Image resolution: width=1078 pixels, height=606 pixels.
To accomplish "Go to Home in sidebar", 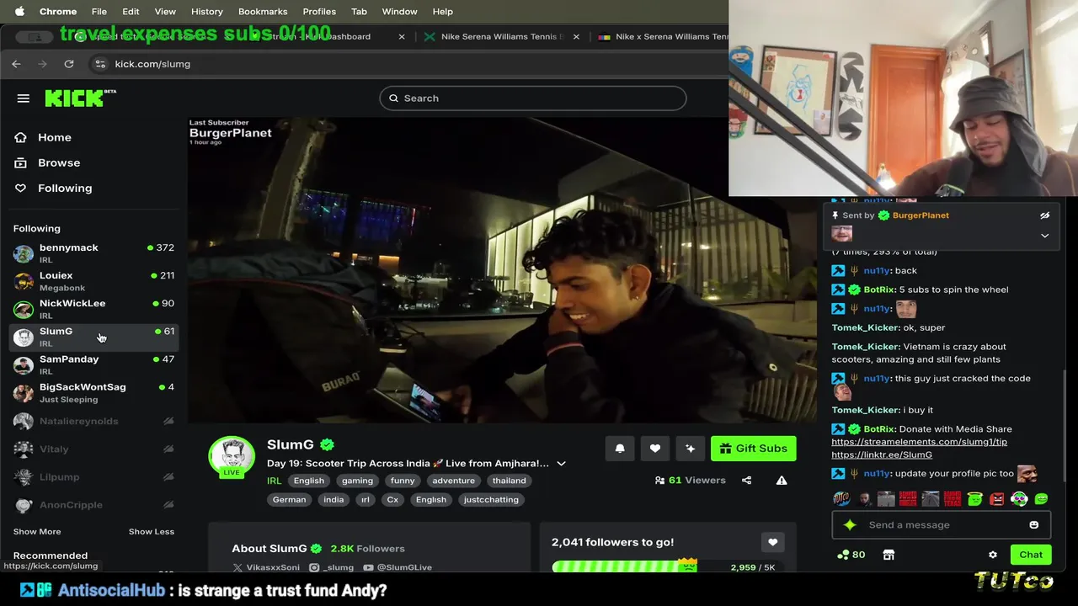I will (x=54, y=137).
